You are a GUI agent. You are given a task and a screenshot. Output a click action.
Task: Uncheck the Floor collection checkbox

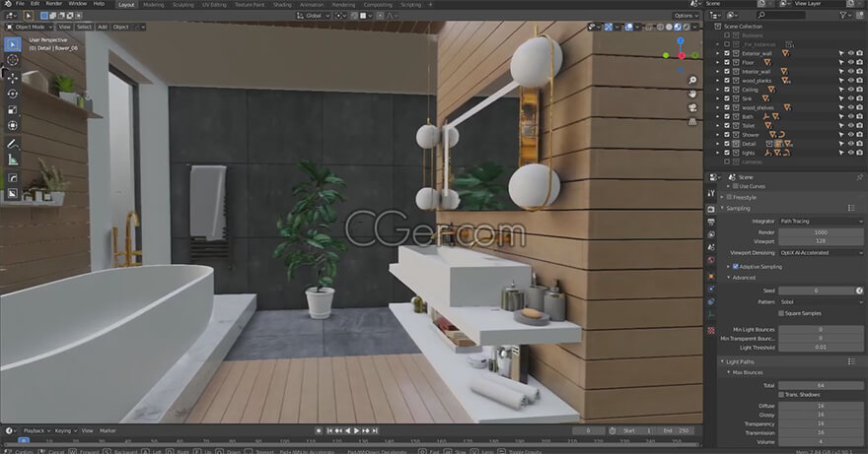[x=727, y=62]
